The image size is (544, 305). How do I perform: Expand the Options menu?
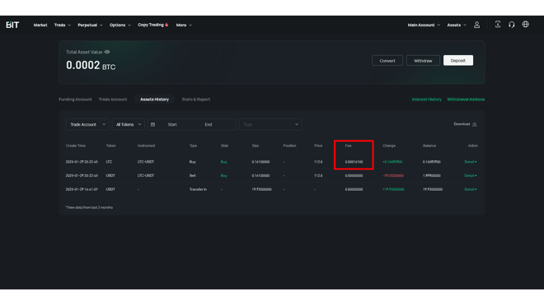coord(120,25)
